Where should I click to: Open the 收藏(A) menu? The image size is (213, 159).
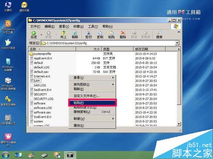[x=78, y=26]
